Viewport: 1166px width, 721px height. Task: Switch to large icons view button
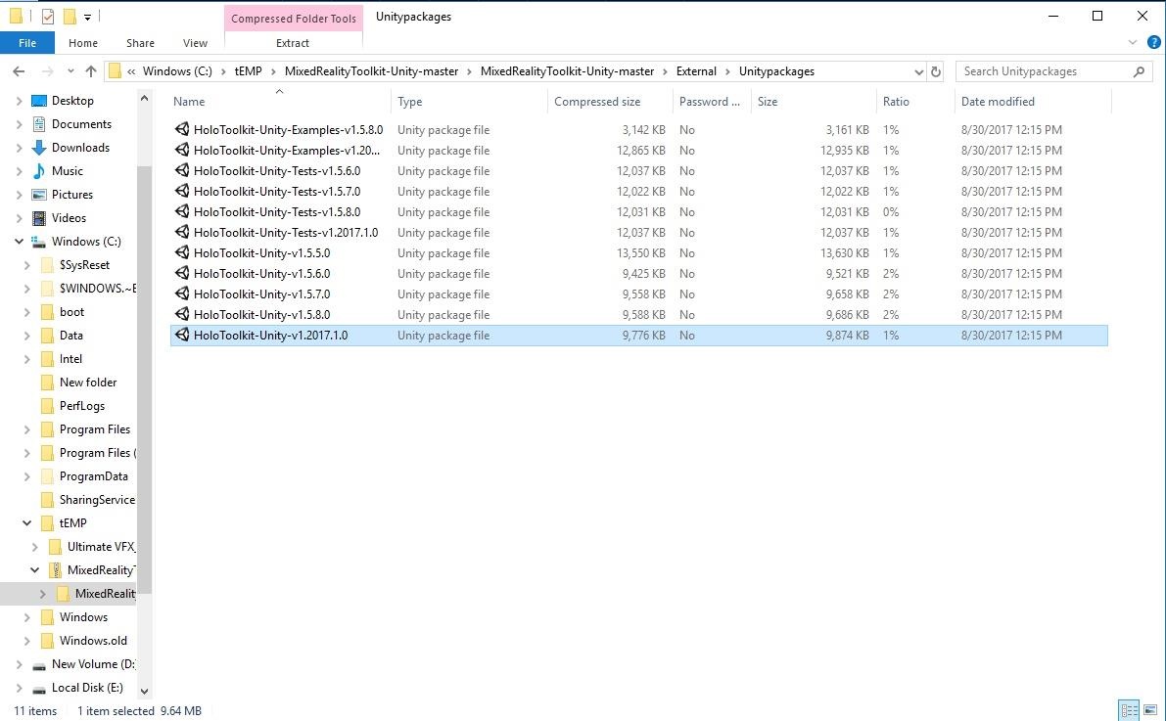1150,710
